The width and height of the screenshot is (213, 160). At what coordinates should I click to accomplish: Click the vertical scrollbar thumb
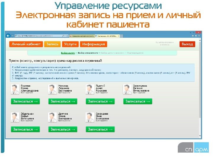point(200,80)
